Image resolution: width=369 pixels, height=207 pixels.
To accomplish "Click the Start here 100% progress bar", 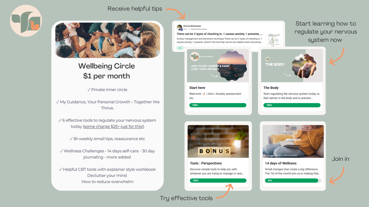I will pos(218,105).
